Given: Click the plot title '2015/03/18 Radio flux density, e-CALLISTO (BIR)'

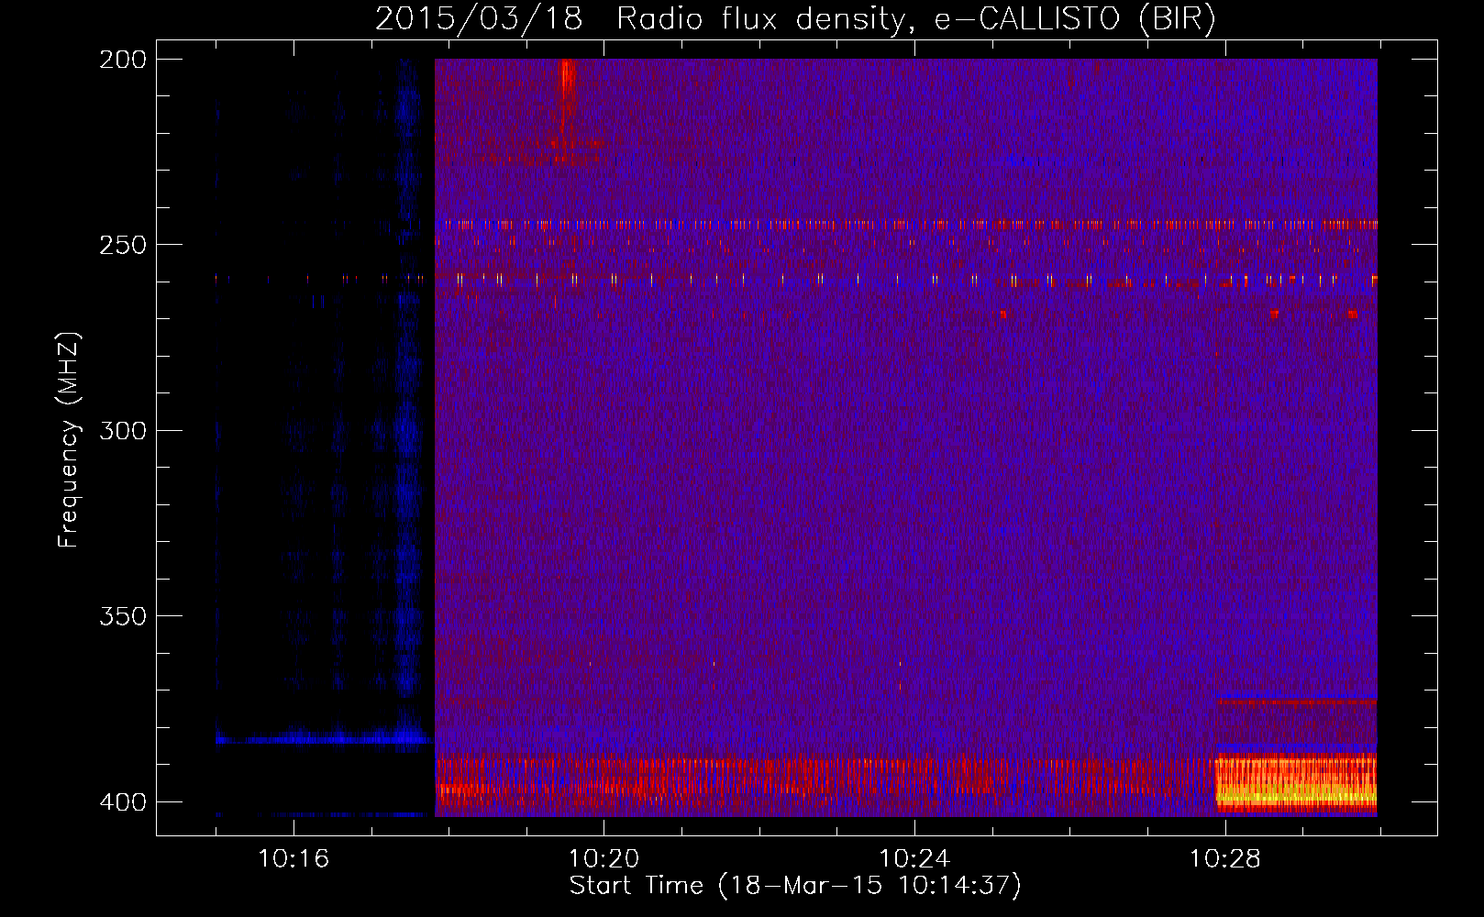Looking at the screenshot, I should [x=795, y=19].
